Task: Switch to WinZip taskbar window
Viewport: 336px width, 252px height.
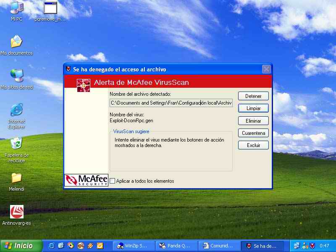Action: 134,246
